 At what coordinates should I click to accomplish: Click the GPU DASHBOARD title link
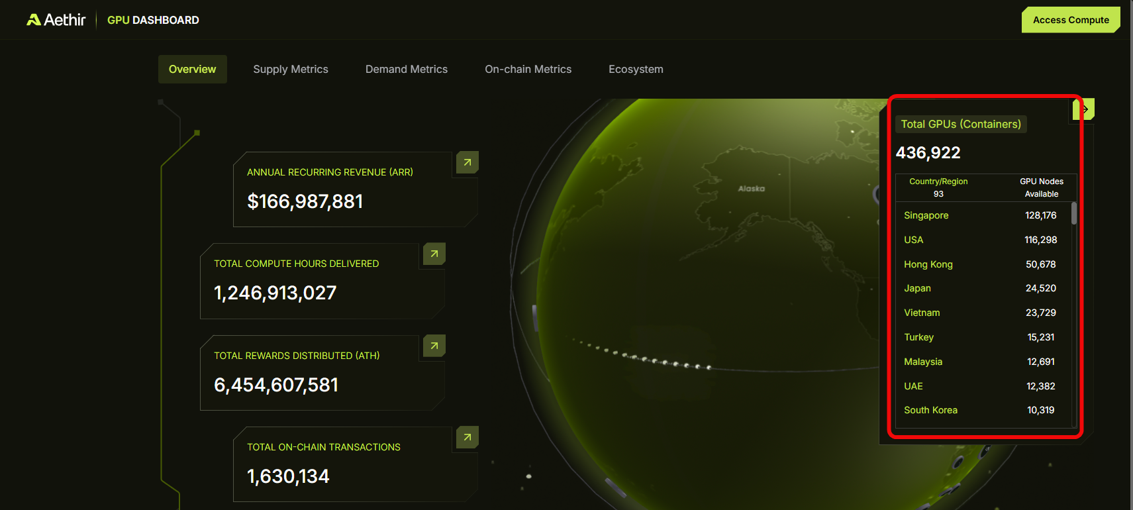point(153,21)
